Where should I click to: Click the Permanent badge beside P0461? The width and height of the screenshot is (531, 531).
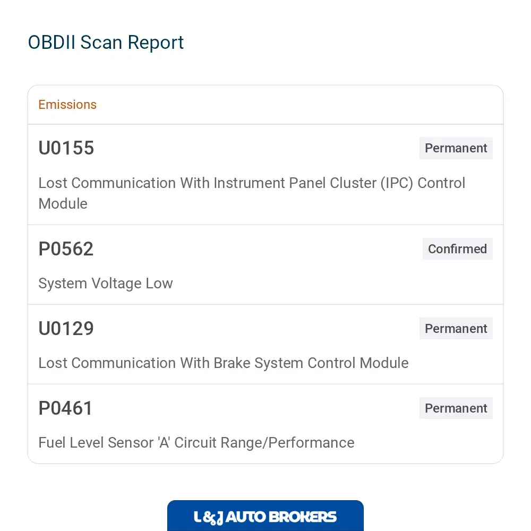(456, 408)
